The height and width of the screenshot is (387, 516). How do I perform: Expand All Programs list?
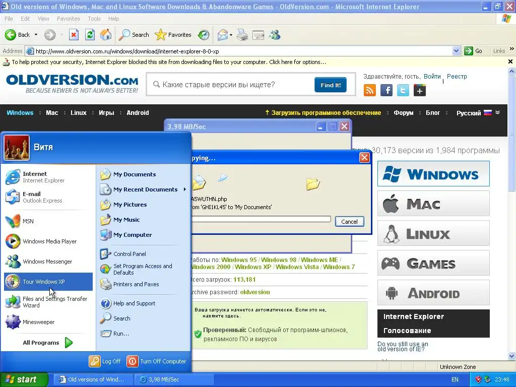click(48, 343)
